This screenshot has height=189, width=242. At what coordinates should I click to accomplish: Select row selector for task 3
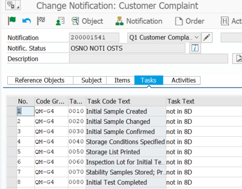coord(12,132)
